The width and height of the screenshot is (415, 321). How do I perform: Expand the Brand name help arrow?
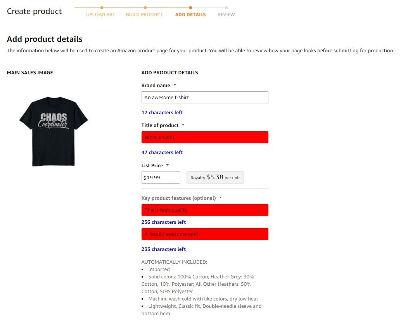pyautogui.click(x=175, y=85)
